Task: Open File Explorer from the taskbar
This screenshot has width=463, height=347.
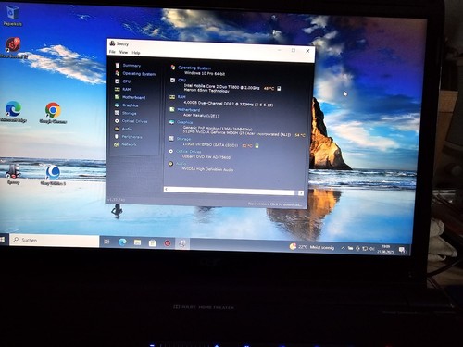Action: coord(137,242)
